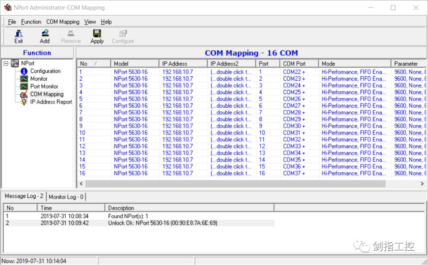Select the COM31 + cell
Screen dimensions: 428x265
click(x=294, y=132)
